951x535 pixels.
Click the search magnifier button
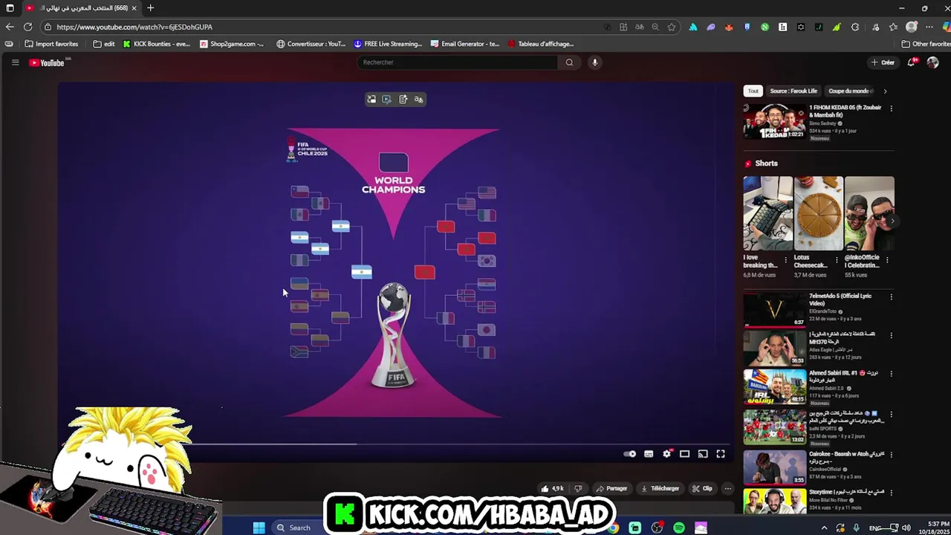pos(569,62)
